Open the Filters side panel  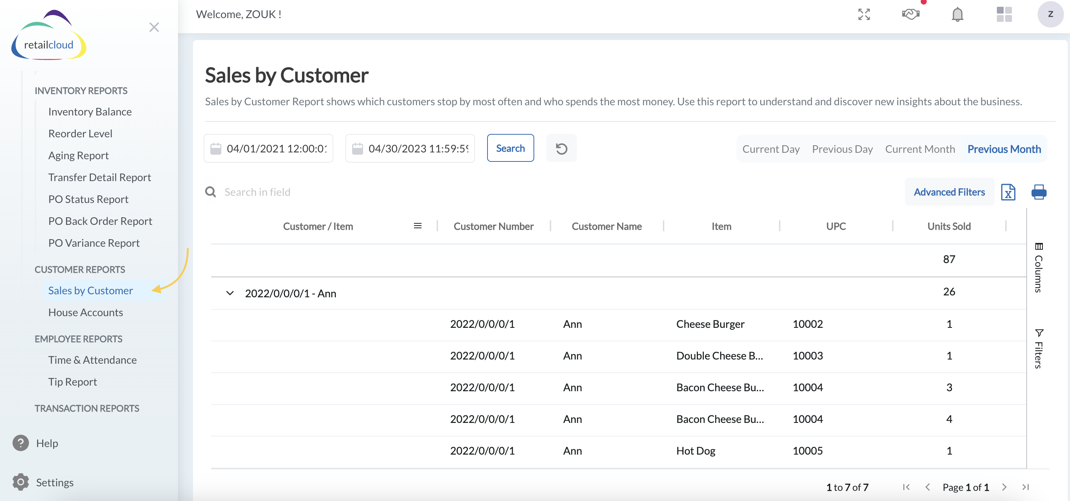1038,349
